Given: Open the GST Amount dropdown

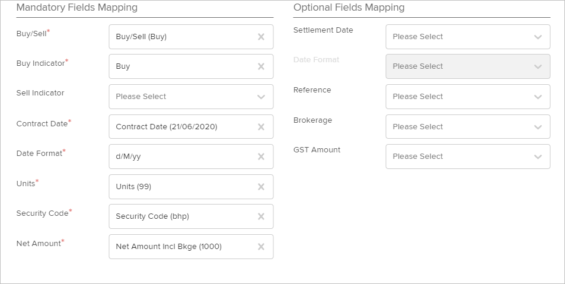Looking at the screenshot, I should [468, 157].
